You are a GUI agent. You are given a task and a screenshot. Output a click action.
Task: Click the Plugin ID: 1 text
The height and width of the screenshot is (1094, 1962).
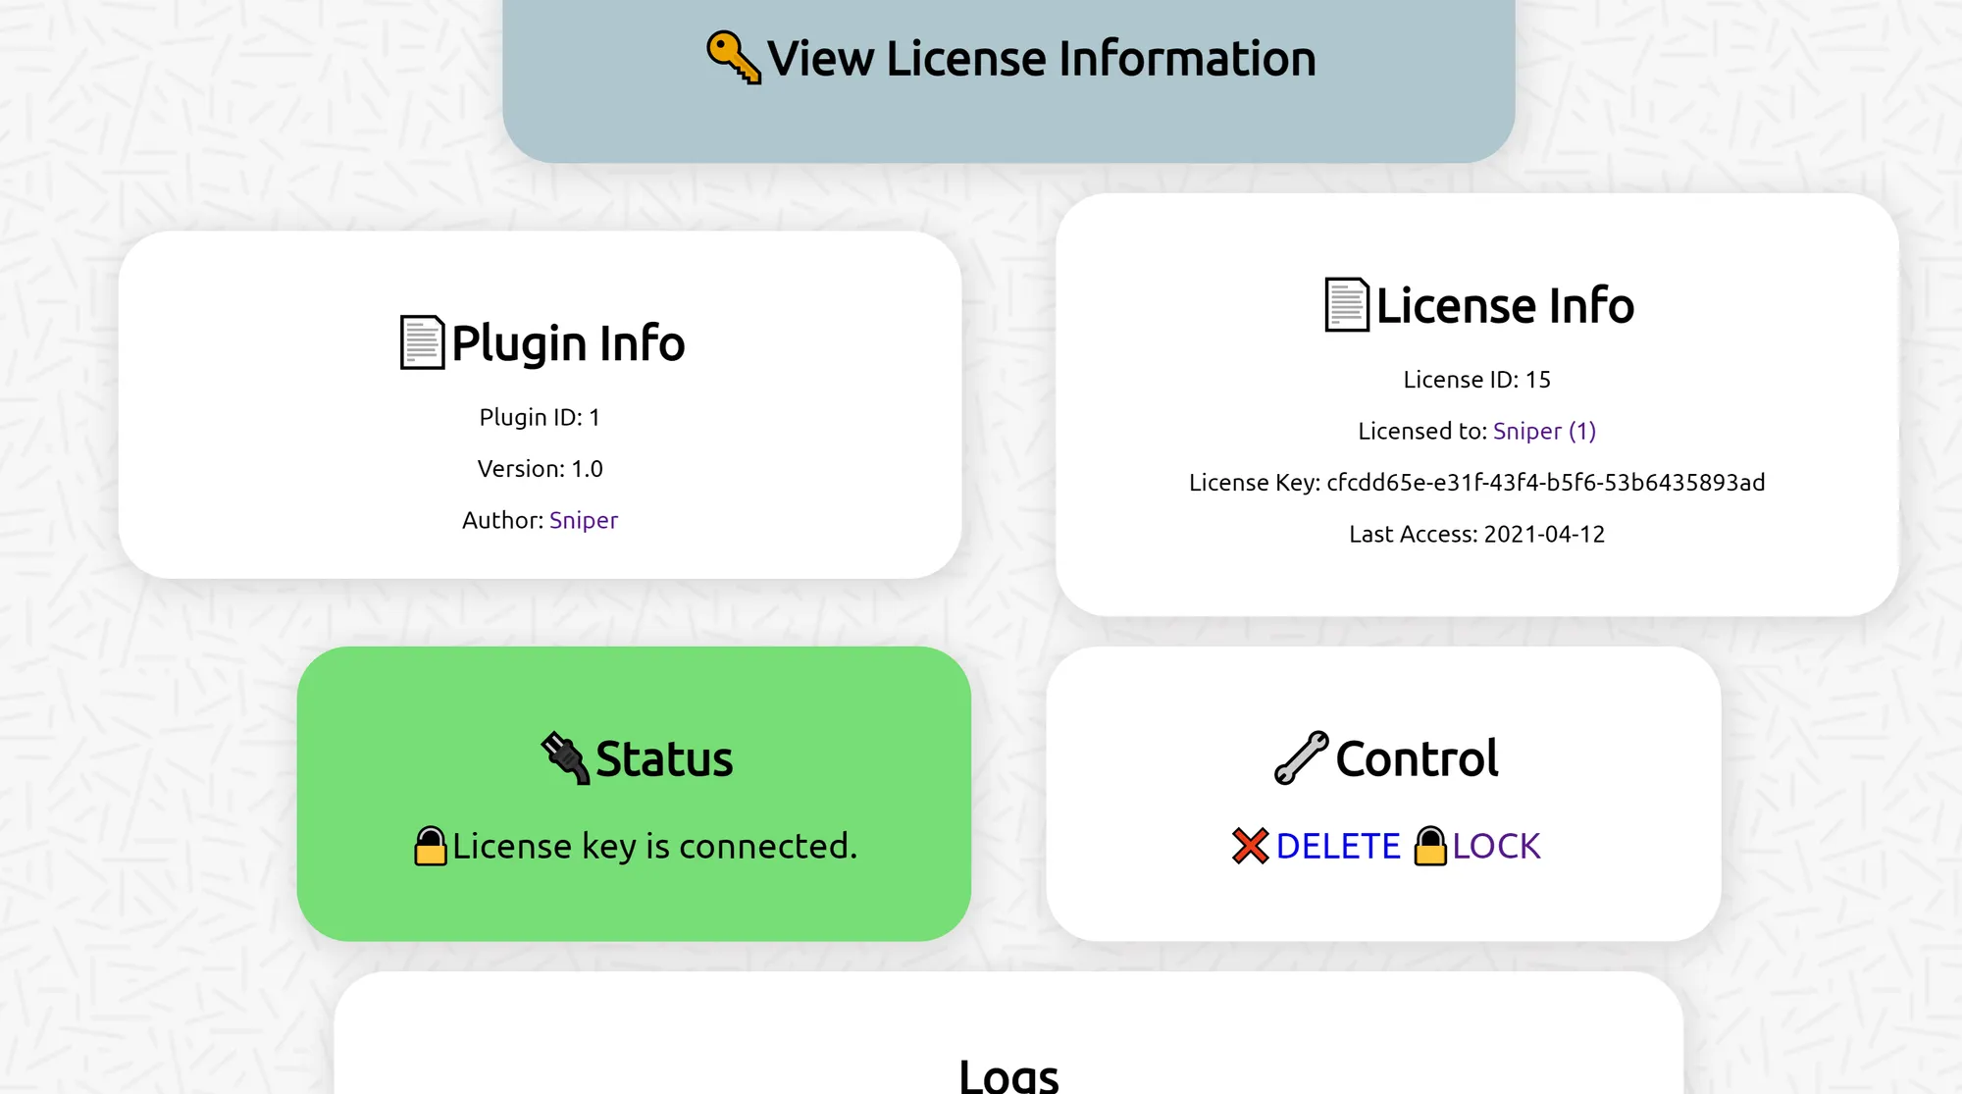coord(540,417)
